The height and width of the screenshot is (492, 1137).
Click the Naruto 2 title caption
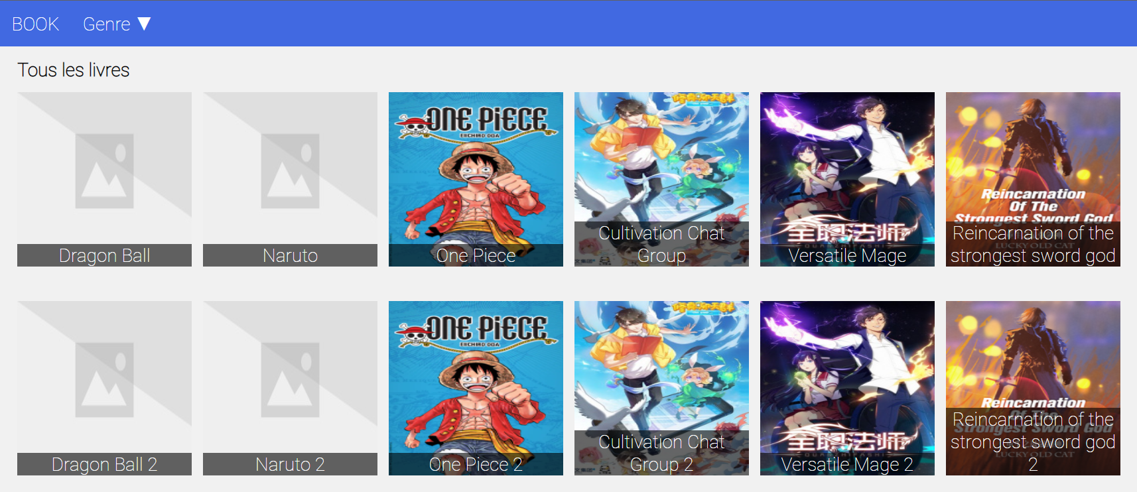pos(290,464)
